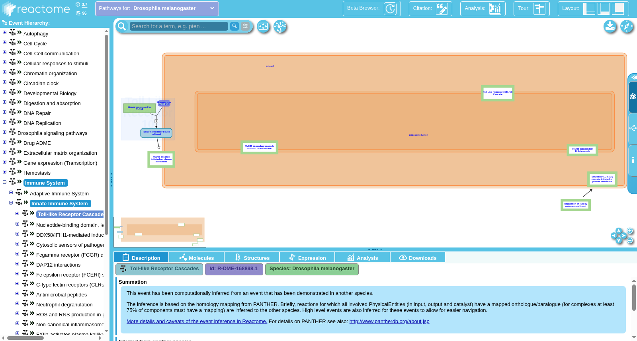Pan the diagram up with arrow control
This screenshot has height=341, width=637.
point(619,231)
